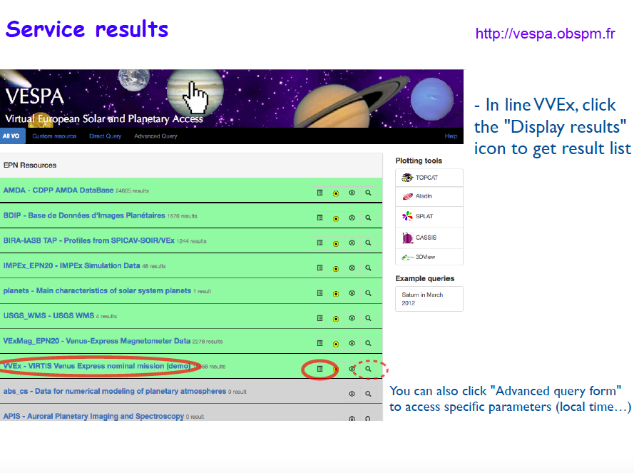Open USGS_WMS - USGS WMS link

click(48, 315)
